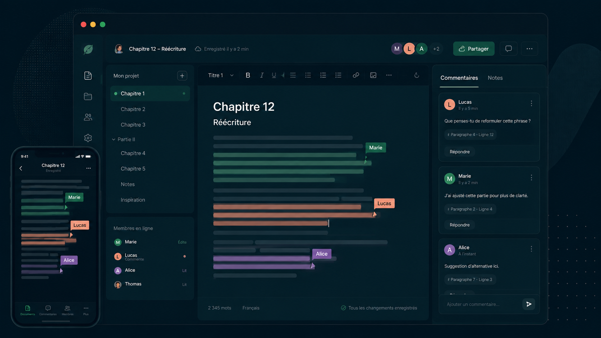Collapse the Partie II section
Screen dimensions: 601x338
click(114, 139)
